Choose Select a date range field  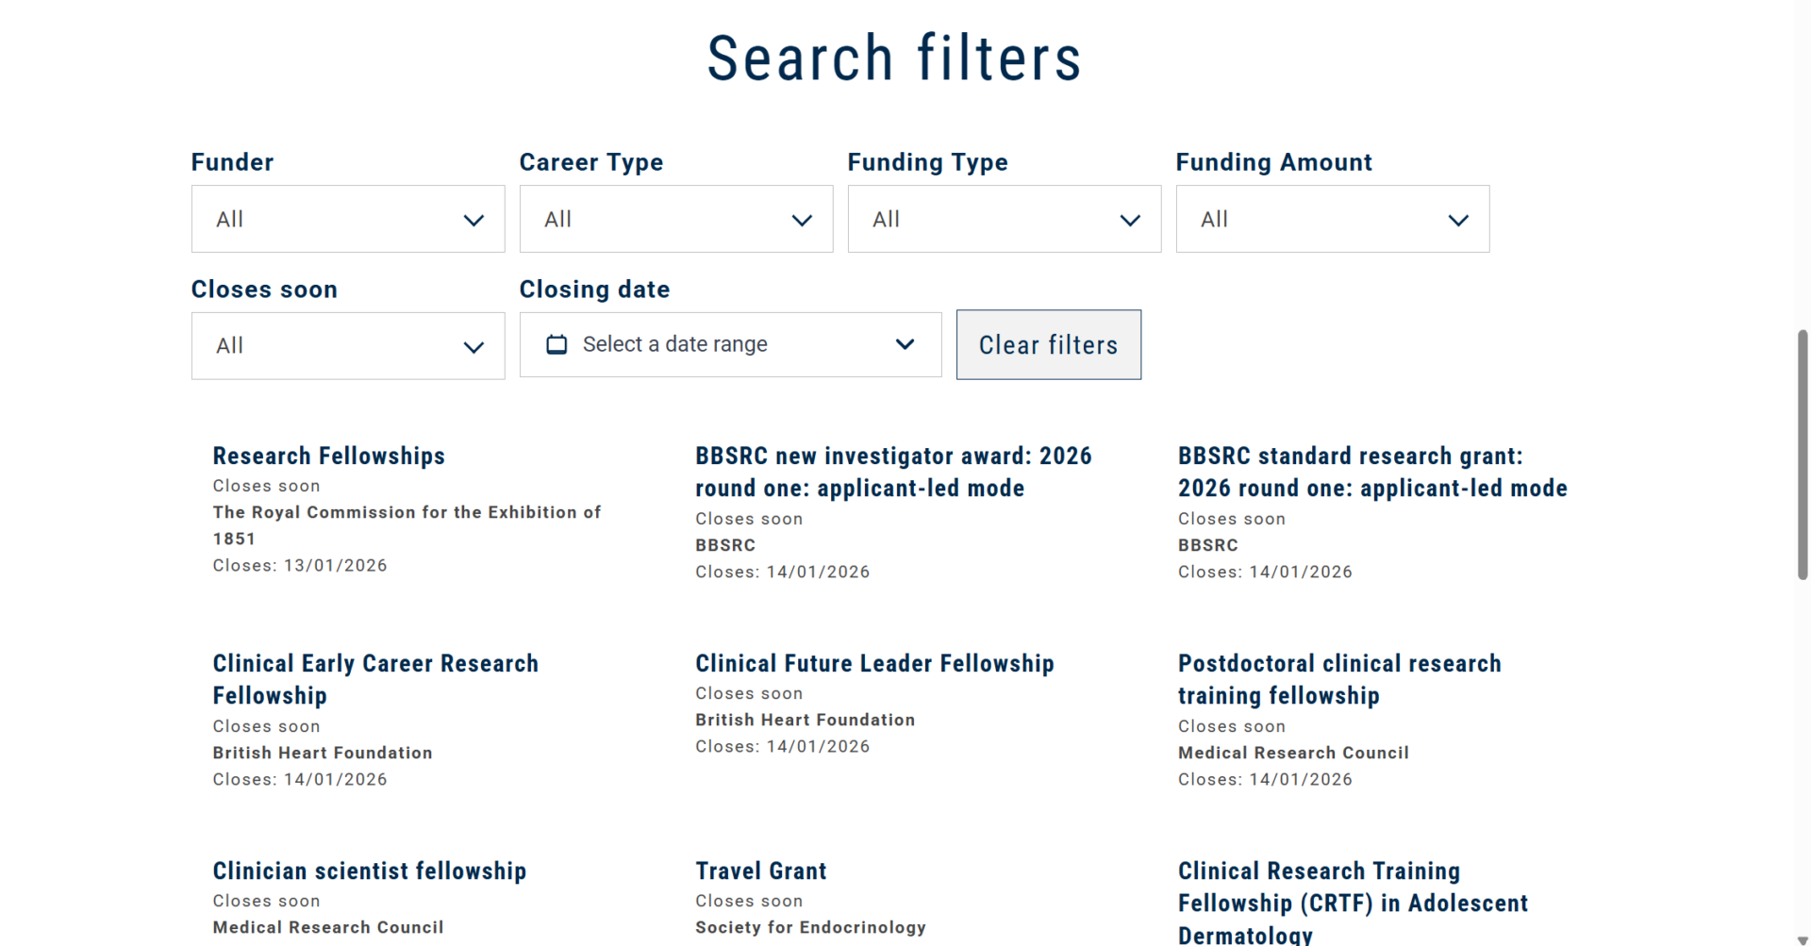[730, 345]
